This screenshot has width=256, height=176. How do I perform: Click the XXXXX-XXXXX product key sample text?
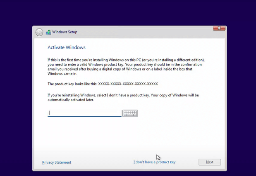[128, 84]
